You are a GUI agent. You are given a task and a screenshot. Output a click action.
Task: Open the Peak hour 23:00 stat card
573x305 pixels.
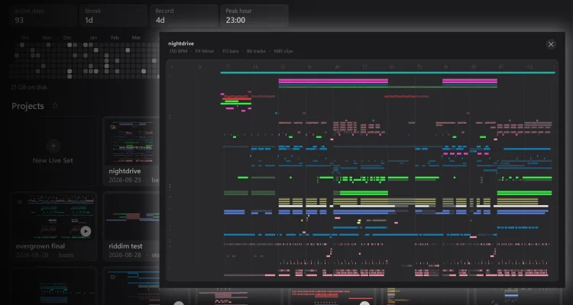point(254,16)
